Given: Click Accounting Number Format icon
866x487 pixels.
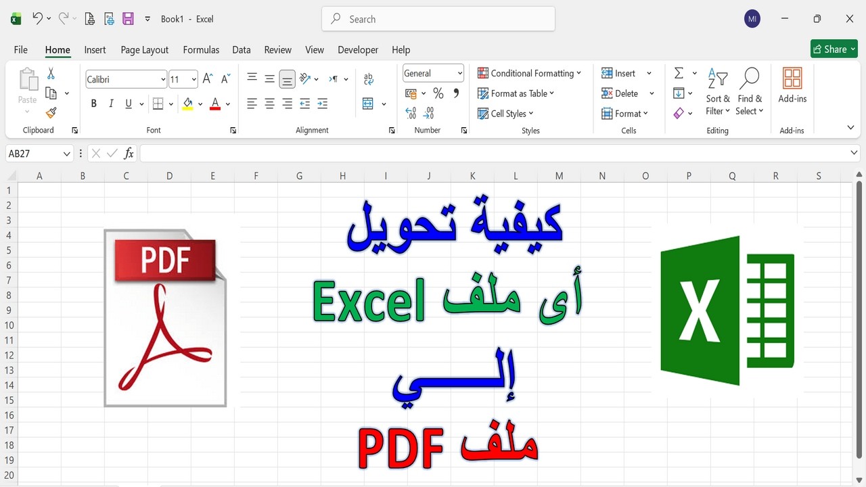Looking at the screenshot, I should (411, 93).
